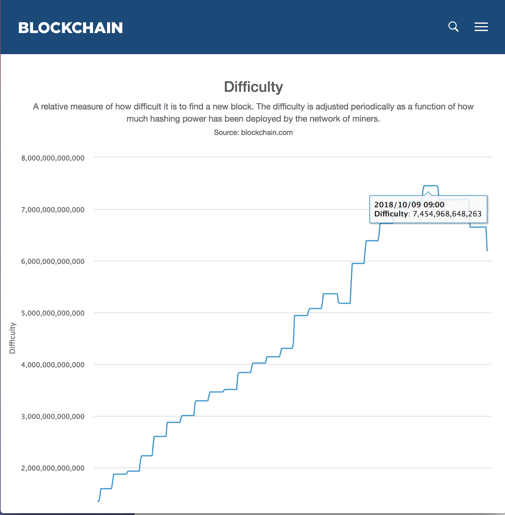Click the starting point of the difficulty line
Screen dimensions: 505x515
click(98, 501)
